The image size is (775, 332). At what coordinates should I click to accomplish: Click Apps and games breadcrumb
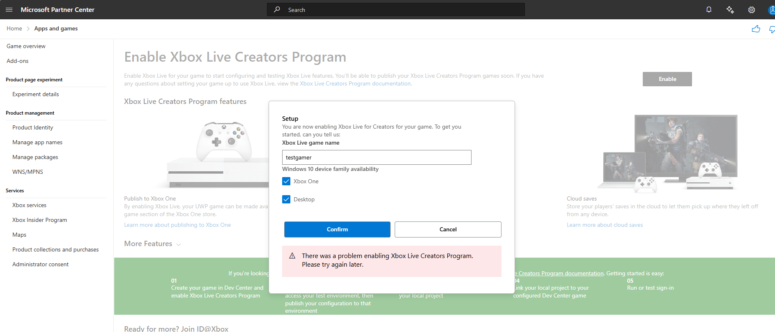coord(56,28)
